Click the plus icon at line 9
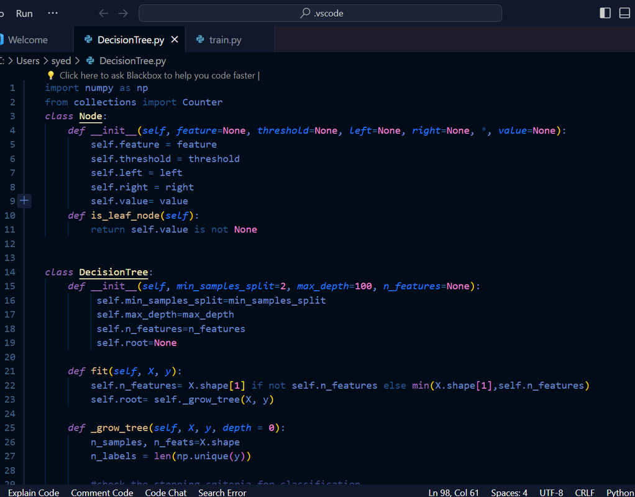Screen dimensions: 635x497 point(24,201)
